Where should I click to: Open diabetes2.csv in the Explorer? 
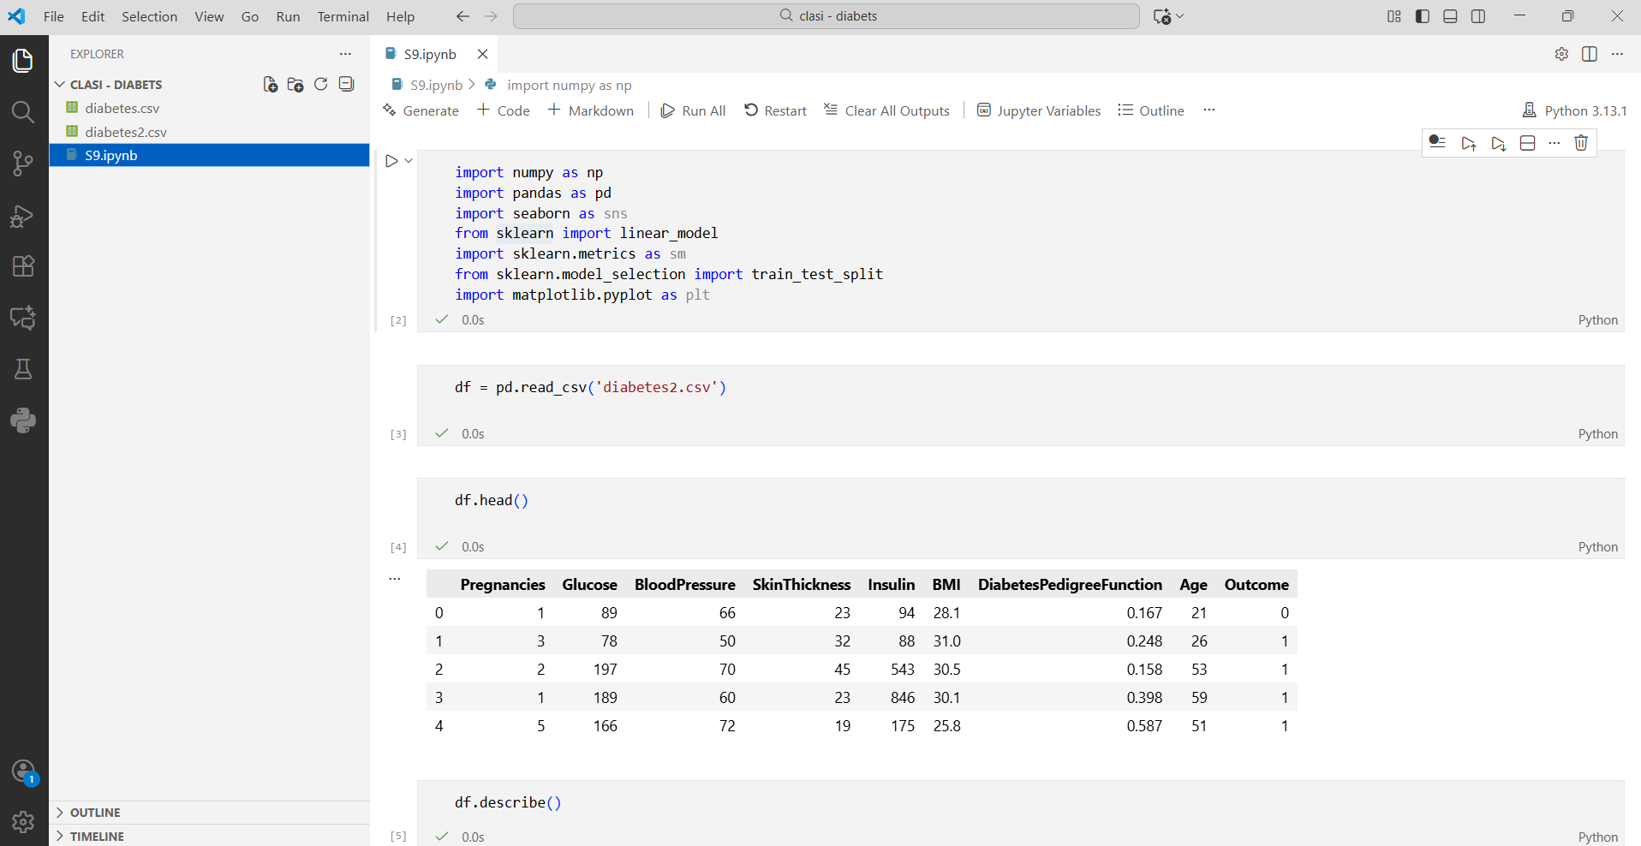tap(126, 132)
